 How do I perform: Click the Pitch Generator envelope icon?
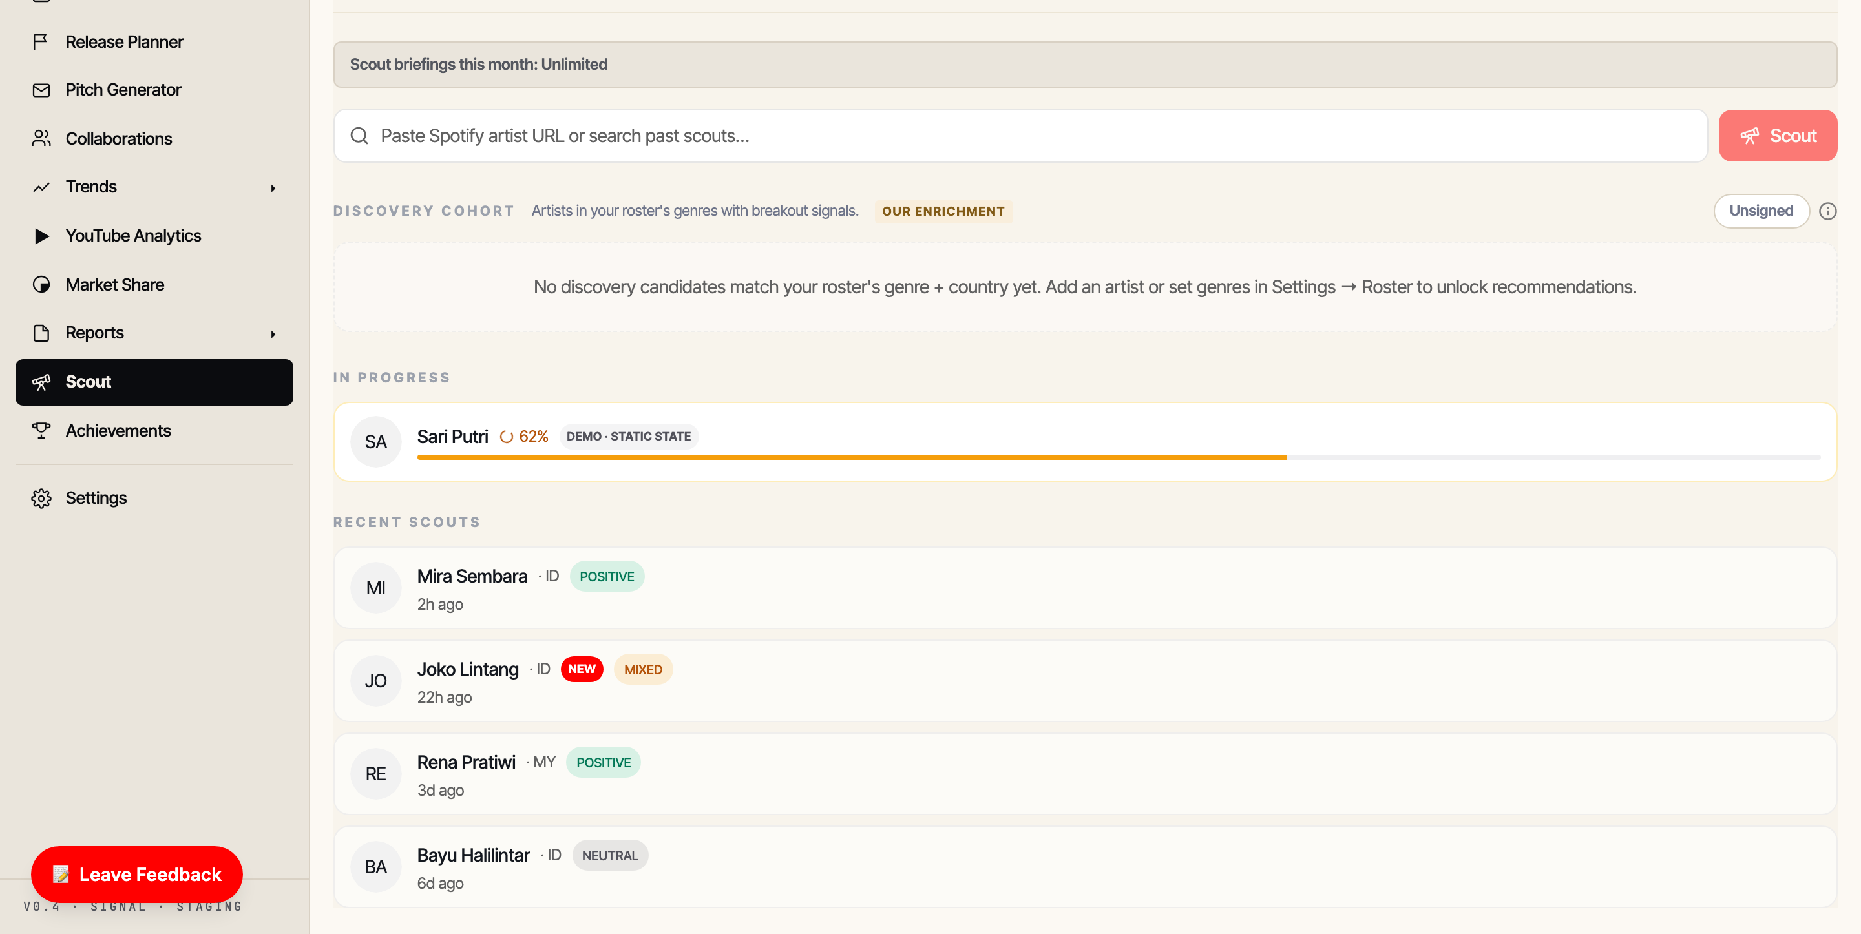(41, 90)
